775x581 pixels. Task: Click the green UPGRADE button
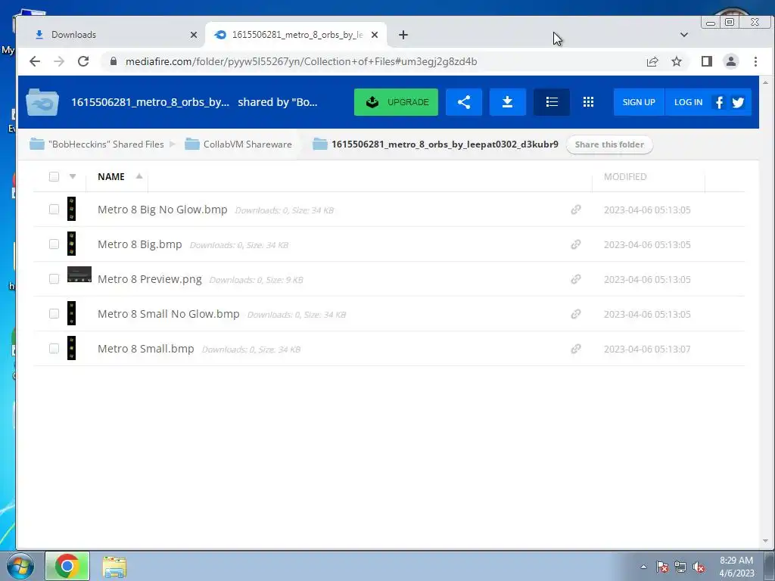[396, 102]
